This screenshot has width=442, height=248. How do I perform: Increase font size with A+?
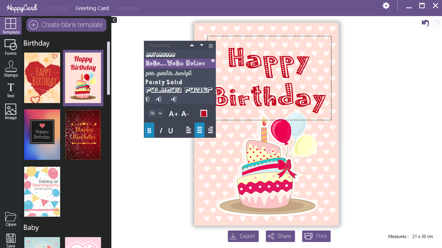coord(173,114)
